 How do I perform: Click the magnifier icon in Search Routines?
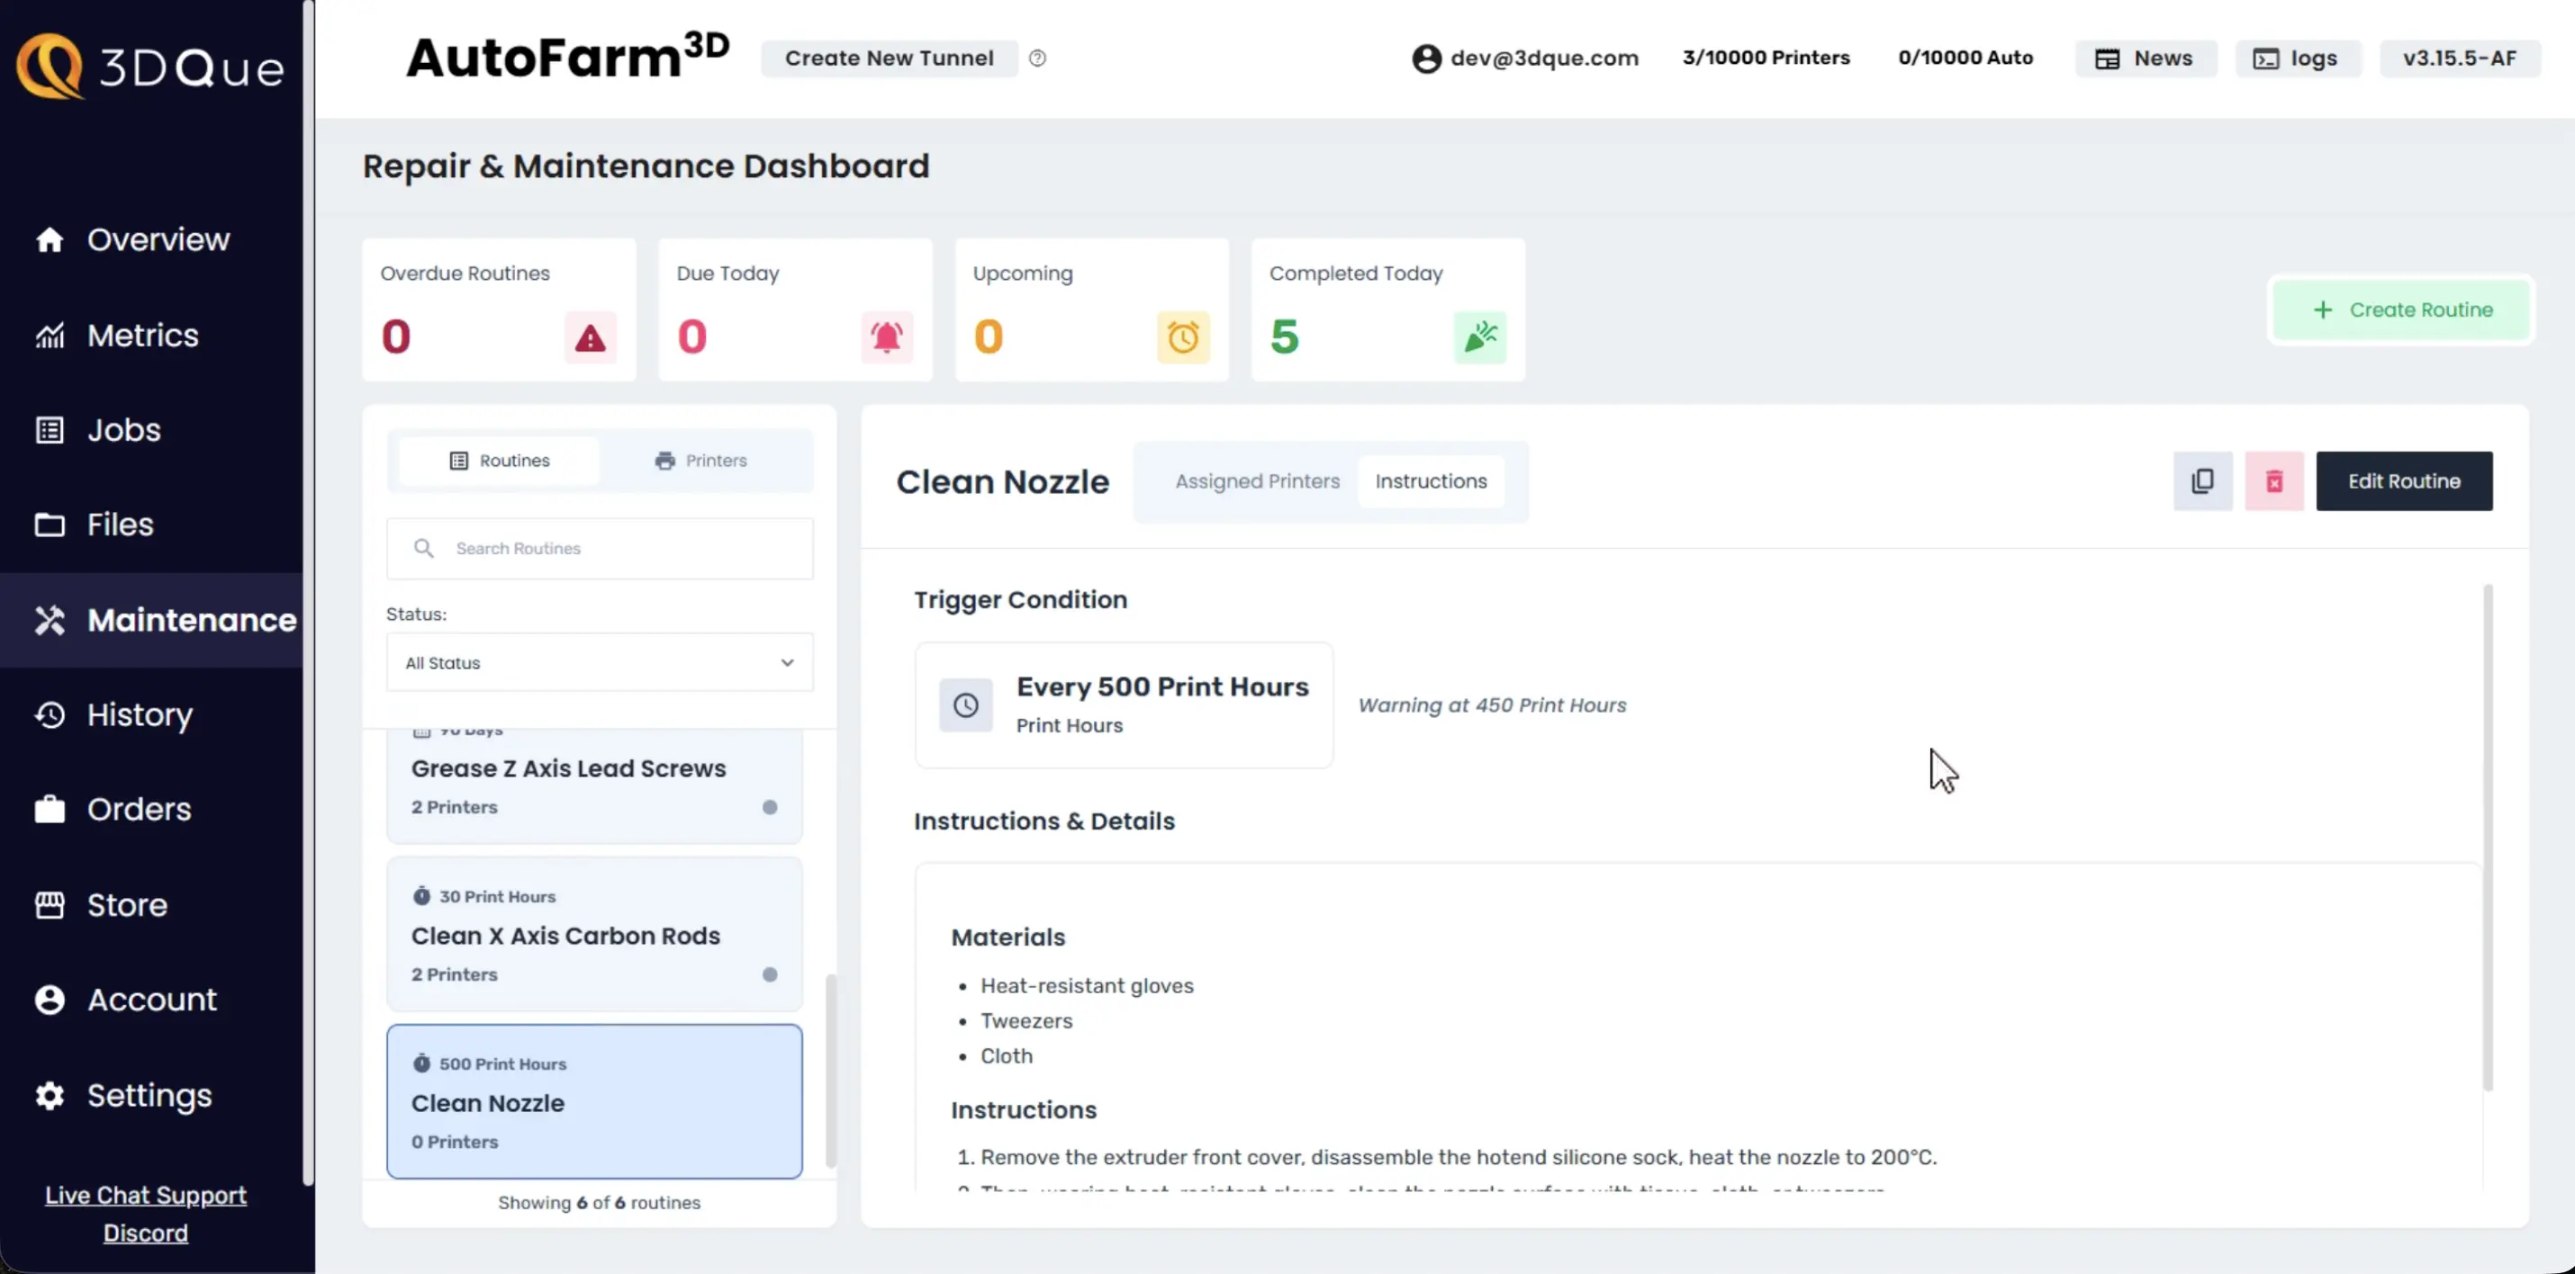tap(424, 549)
